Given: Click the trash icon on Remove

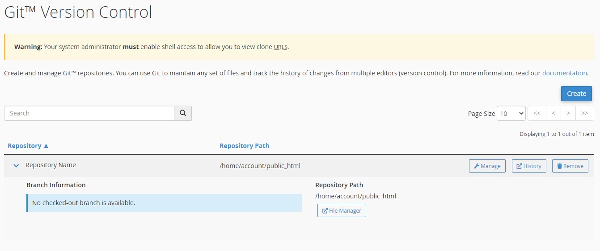Looking at the screenshot, I should (x=559, y=166).
